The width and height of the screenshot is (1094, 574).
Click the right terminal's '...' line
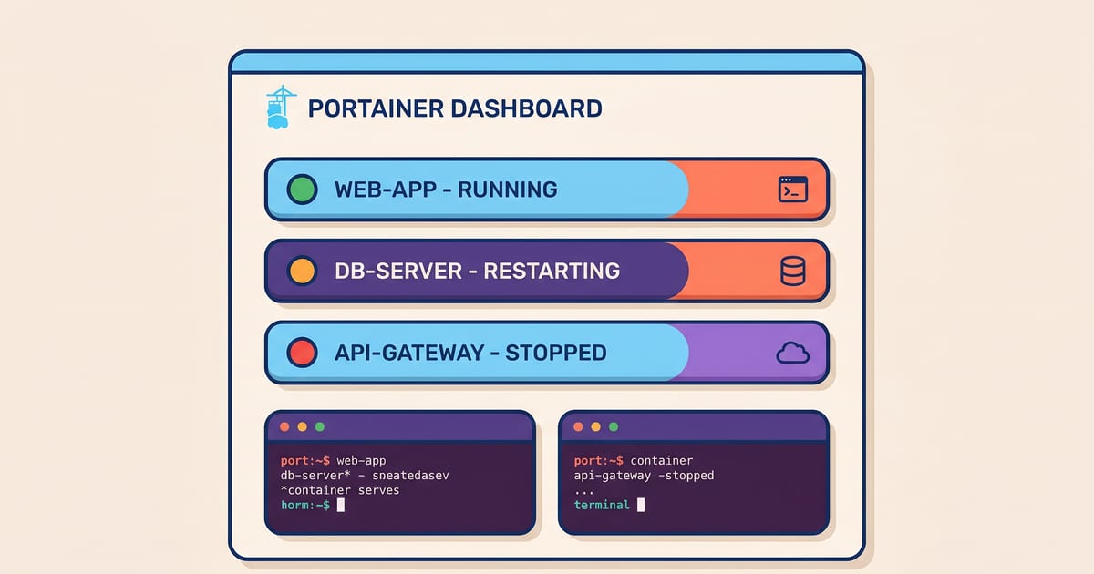583,492
